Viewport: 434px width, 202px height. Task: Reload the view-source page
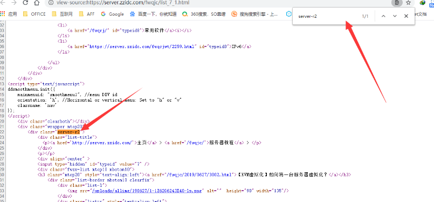[25, 3]
